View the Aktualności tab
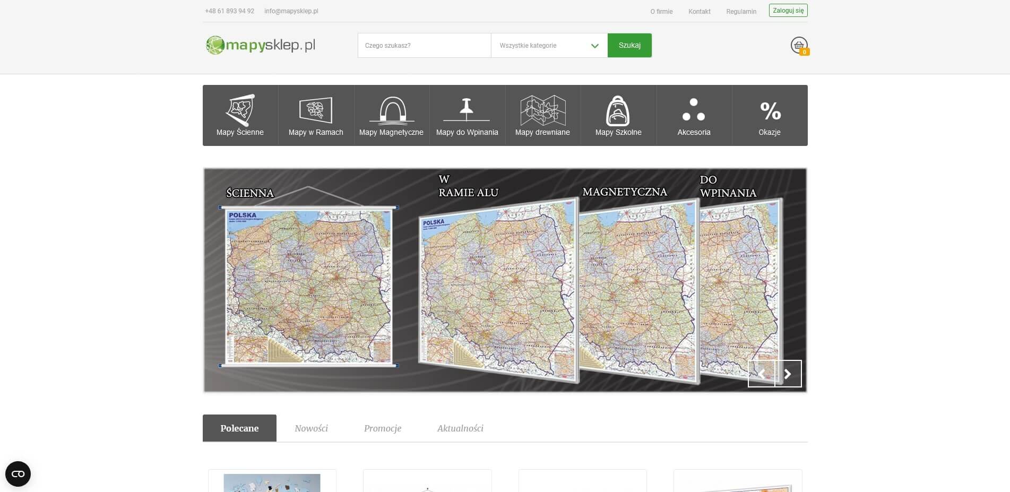 pyautogui.click(x=460, y=428)
